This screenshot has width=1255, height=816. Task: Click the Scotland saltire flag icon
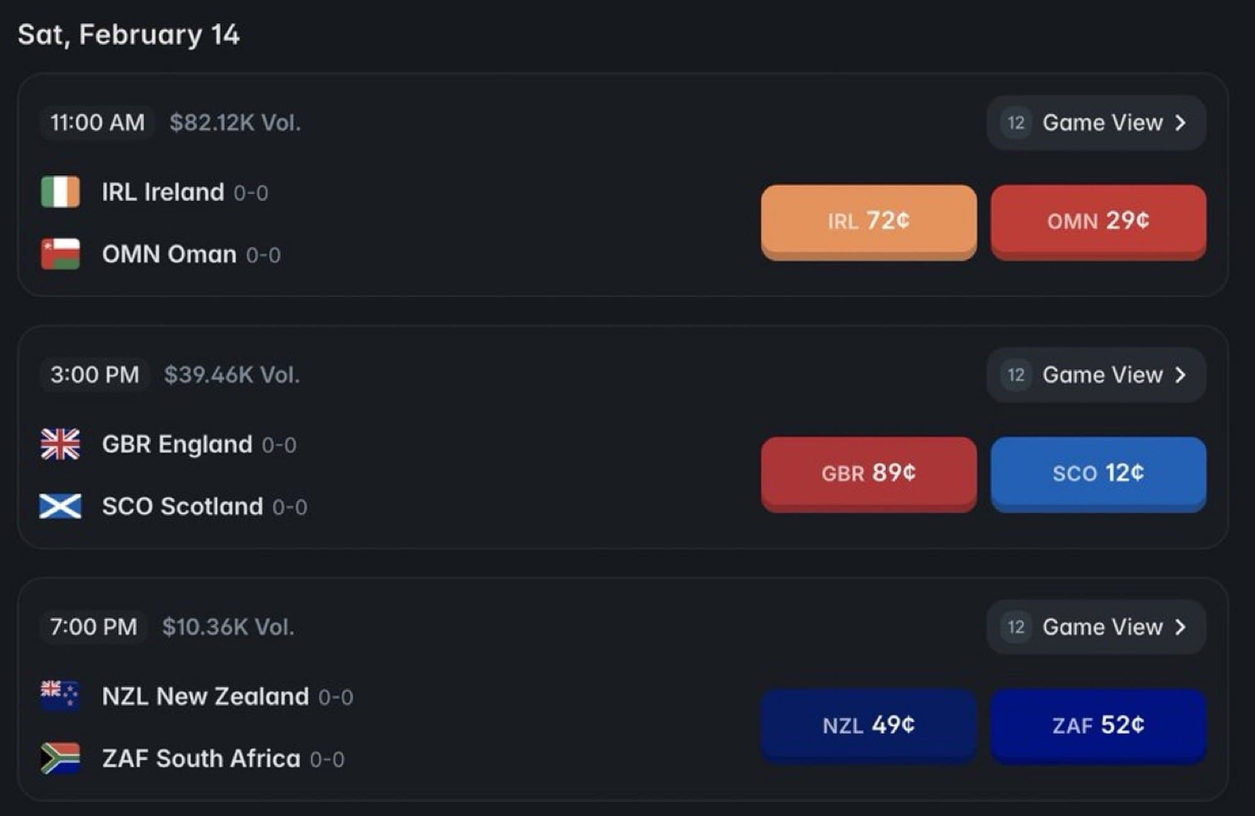(x=60, y=507)
